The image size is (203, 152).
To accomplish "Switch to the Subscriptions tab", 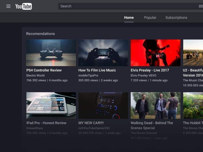I will 176,17.
